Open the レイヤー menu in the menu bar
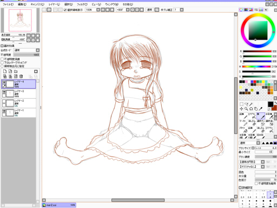The height and width of the screenshot is (208, 277). (x=54, y=4)
